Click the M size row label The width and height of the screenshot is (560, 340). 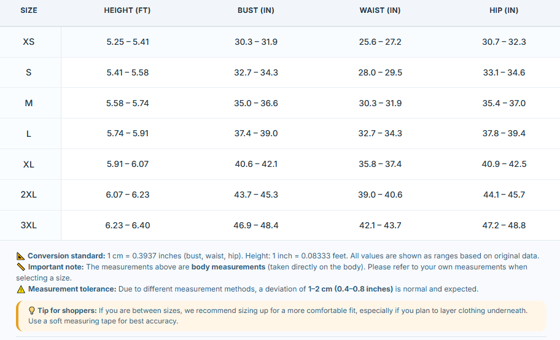[29, 103]
